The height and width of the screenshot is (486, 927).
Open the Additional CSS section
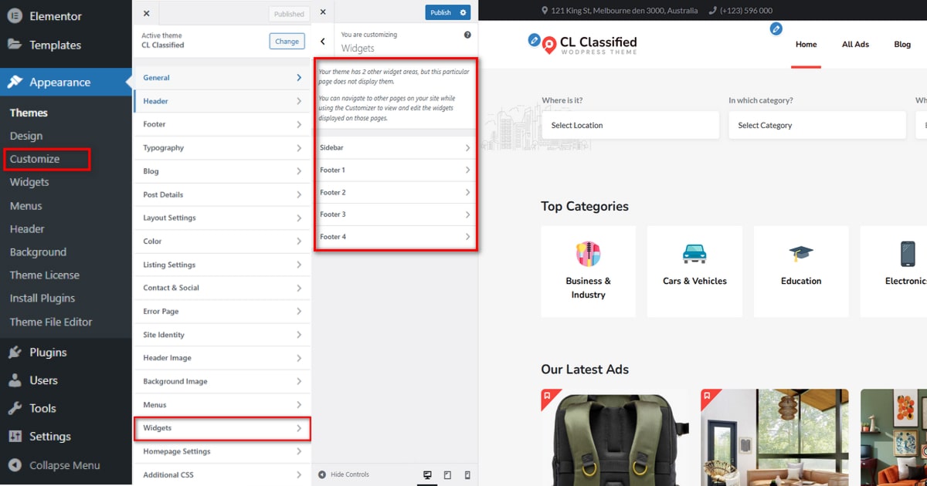222,475
